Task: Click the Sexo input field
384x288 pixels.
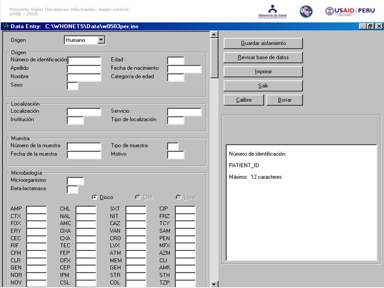Action: click(x=72, y=86)
